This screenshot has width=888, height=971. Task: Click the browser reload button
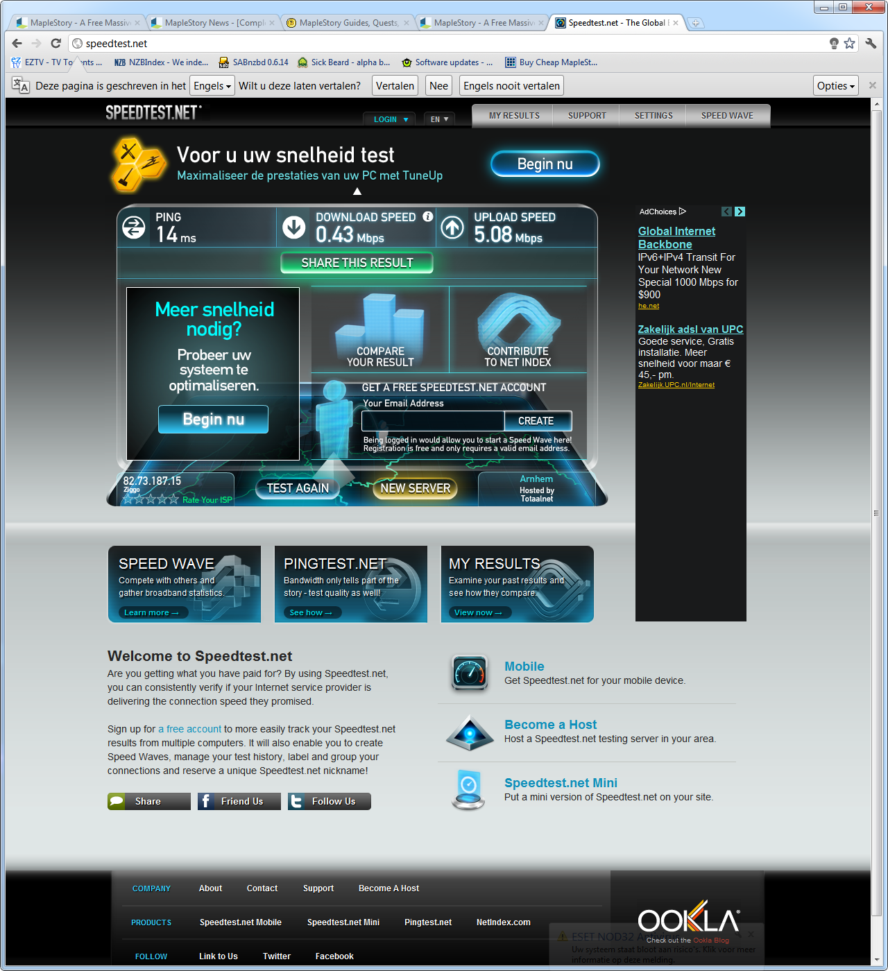pos(55,44)
